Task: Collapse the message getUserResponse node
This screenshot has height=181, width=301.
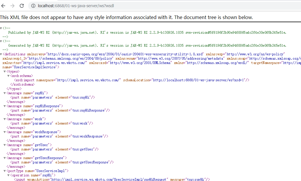Action: click(x=5, y=158)
